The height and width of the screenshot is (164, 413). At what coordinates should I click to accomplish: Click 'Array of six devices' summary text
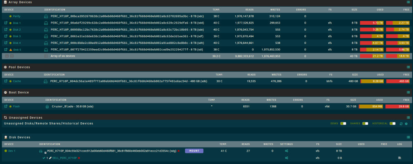63,56
